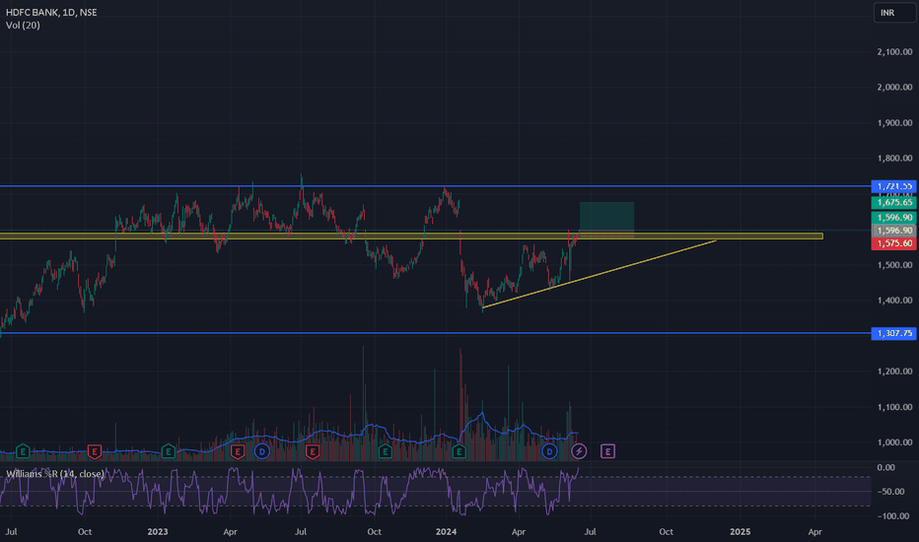Click the 2025 time axis label
Screen dimensions: 919x542
click(x=740, y=532)
